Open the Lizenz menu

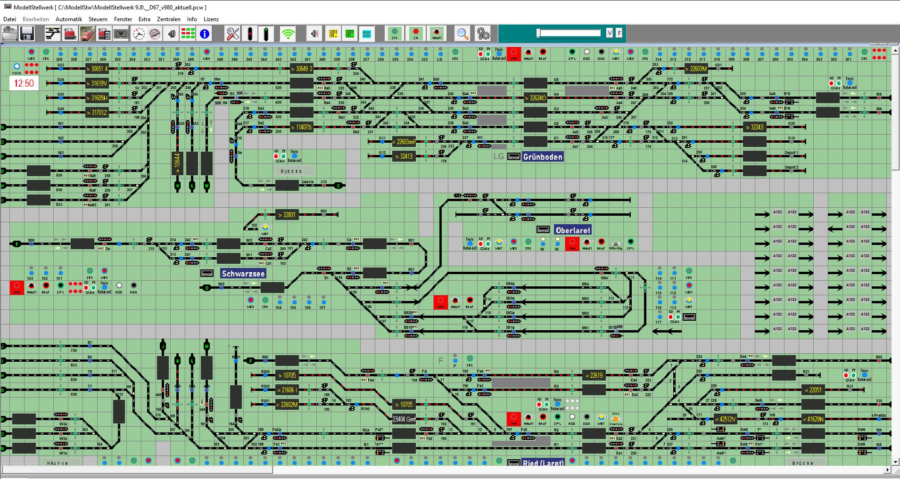(211, 19)
